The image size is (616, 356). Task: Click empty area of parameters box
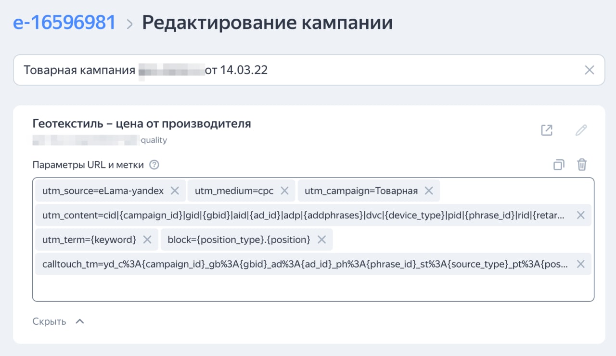[x=313, y=288]
